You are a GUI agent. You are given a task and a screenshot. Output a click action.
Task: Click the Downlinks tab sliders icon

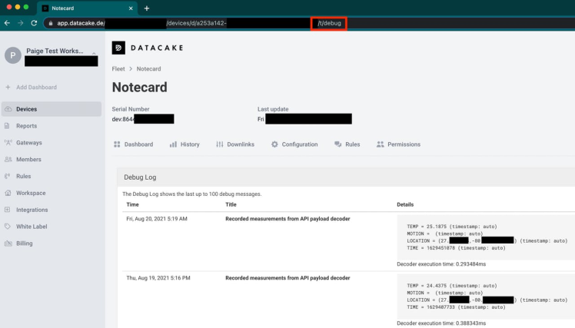coord(220,144)
